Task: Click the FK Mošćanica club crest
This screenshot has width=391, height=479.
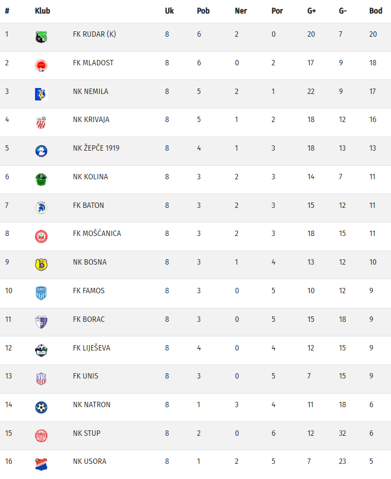Action: 41,237
